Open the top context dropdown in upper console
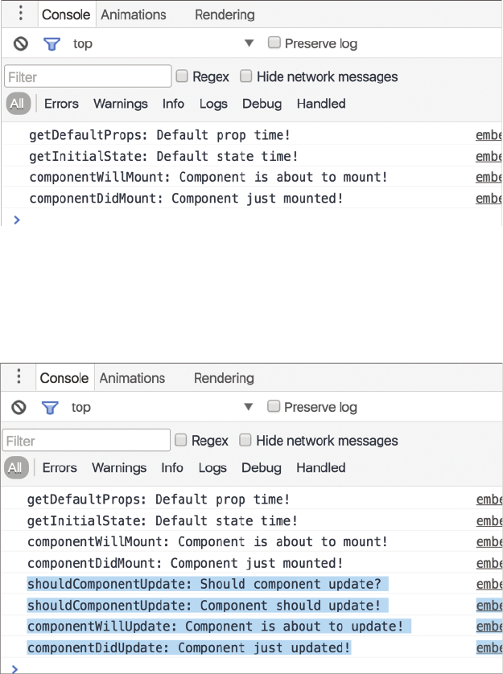 [249, 43]
